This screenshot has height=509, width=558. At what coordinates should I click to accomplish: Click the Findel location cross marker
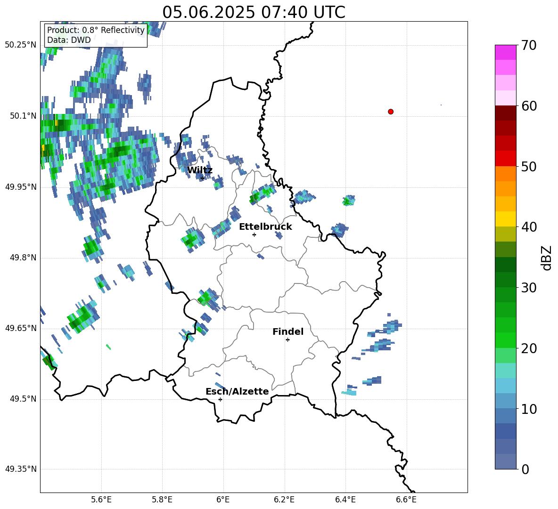pyautogui.click(x=287, y=340)
